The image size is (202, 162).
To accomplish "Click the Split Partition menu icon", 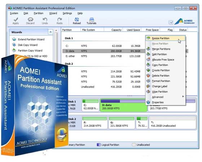I will (148, 54).
